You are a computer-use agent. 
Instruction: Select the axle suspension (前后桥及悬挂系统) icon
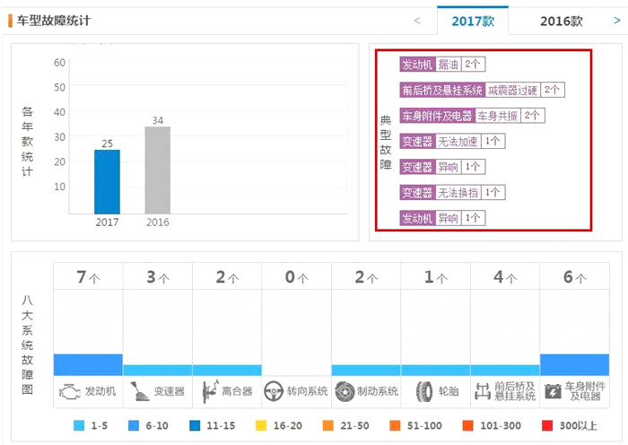pyautogui.click(x=483, y=391)
